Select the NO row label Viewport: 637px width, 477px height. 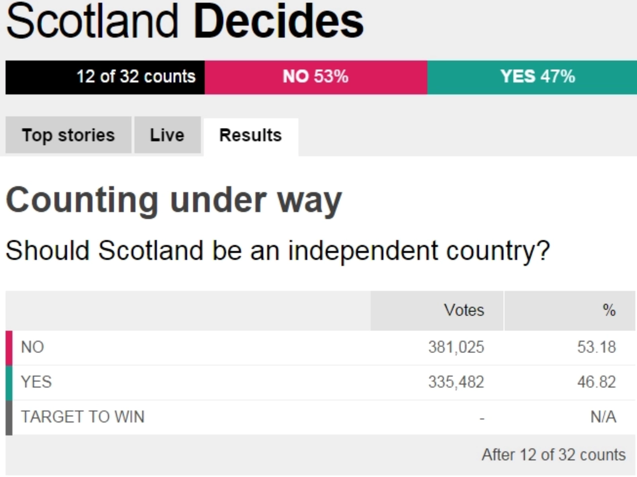32,347
